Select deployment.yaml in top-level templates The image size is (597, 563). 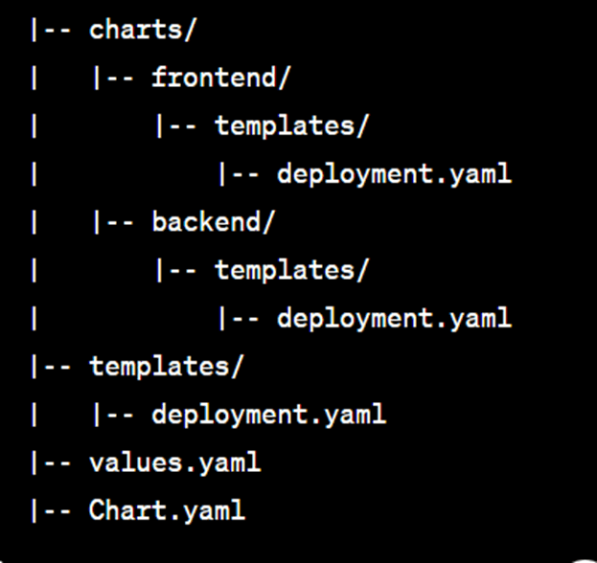269,415
